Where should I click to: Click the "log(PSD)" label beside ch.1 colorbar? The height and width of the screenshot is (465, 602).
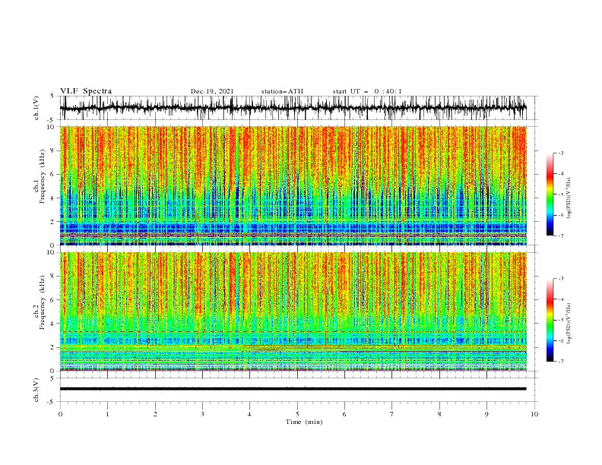click(x=569, y=199)
